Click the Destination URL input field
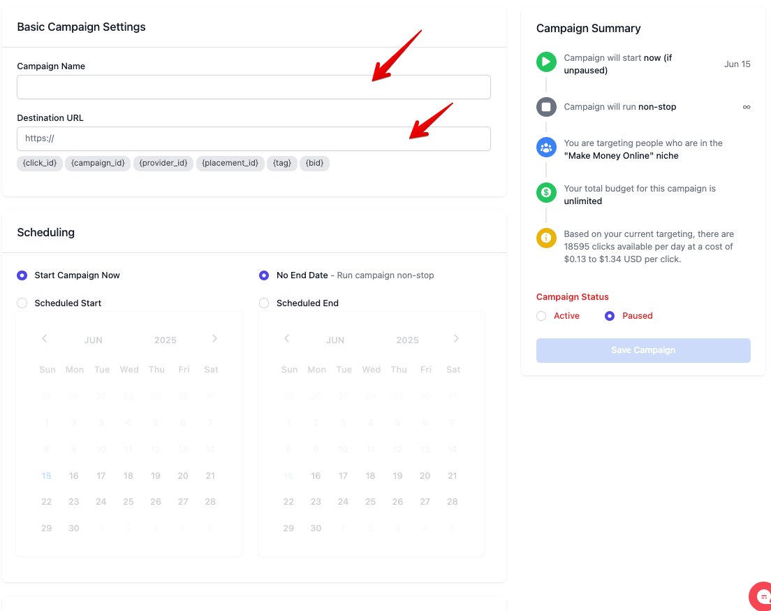This screenshot has width=771, height=611. [x=254, y=138]
